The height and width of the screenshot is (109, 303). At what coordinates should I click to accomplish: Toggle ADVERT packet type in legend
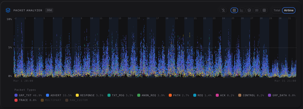[59, 95]
